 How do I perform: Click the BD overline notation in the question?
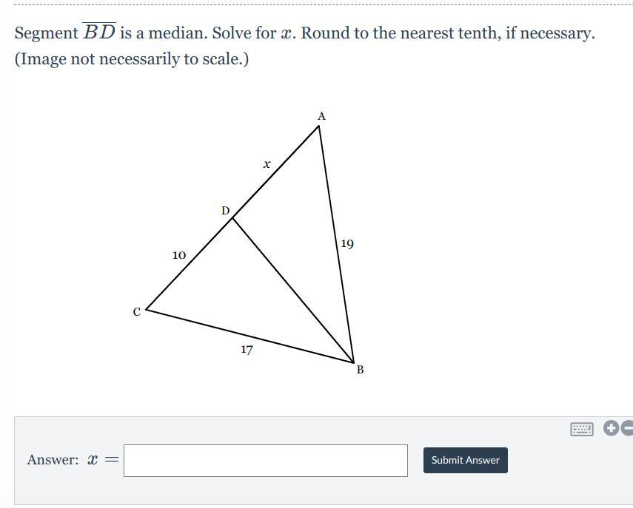tap(99, 32)
